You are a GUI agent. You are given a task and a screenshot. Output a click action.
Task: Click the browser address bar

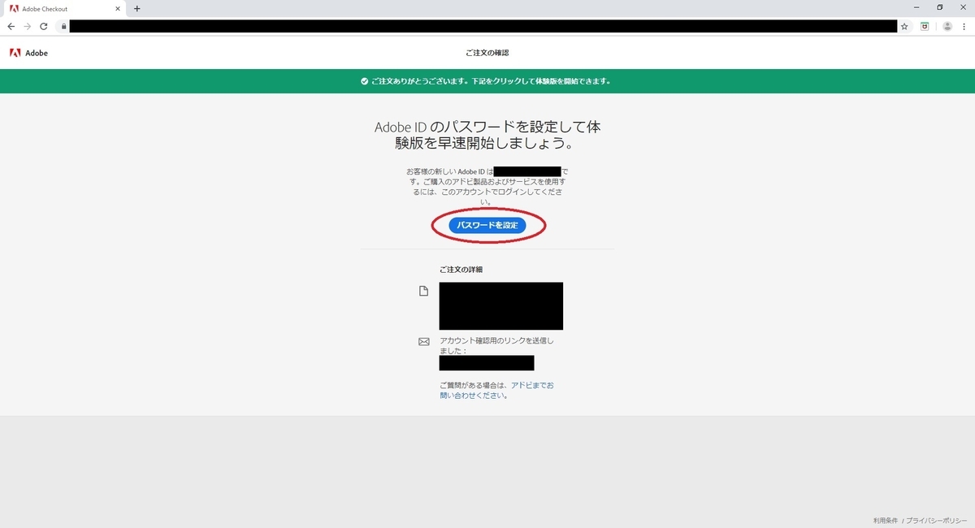pos(483,26)
